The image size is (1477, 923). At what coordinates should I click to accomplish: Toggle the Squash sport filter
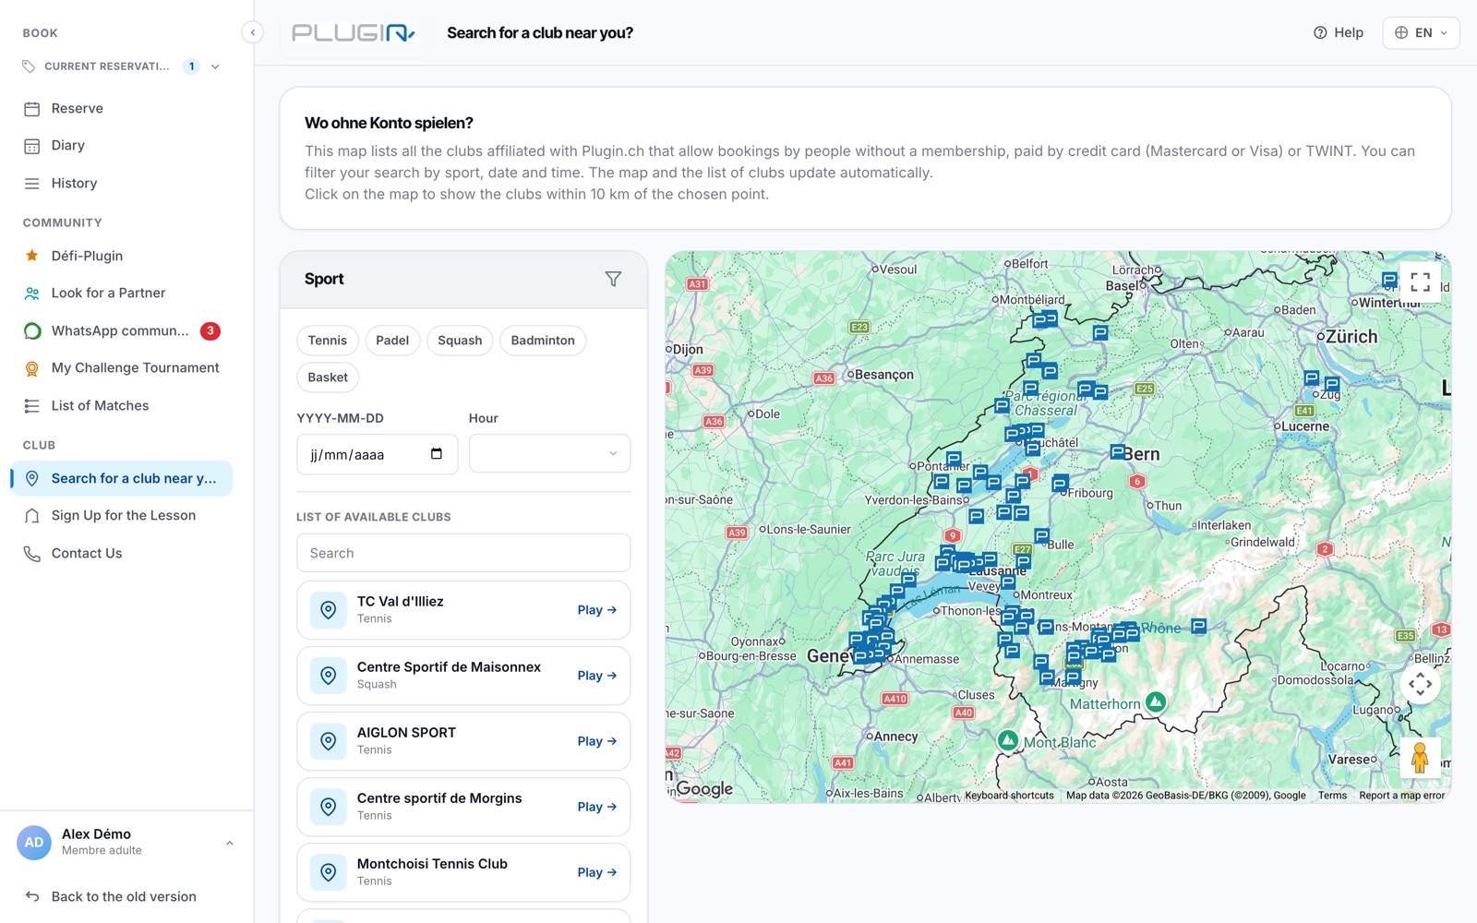(x=460, y=341)
